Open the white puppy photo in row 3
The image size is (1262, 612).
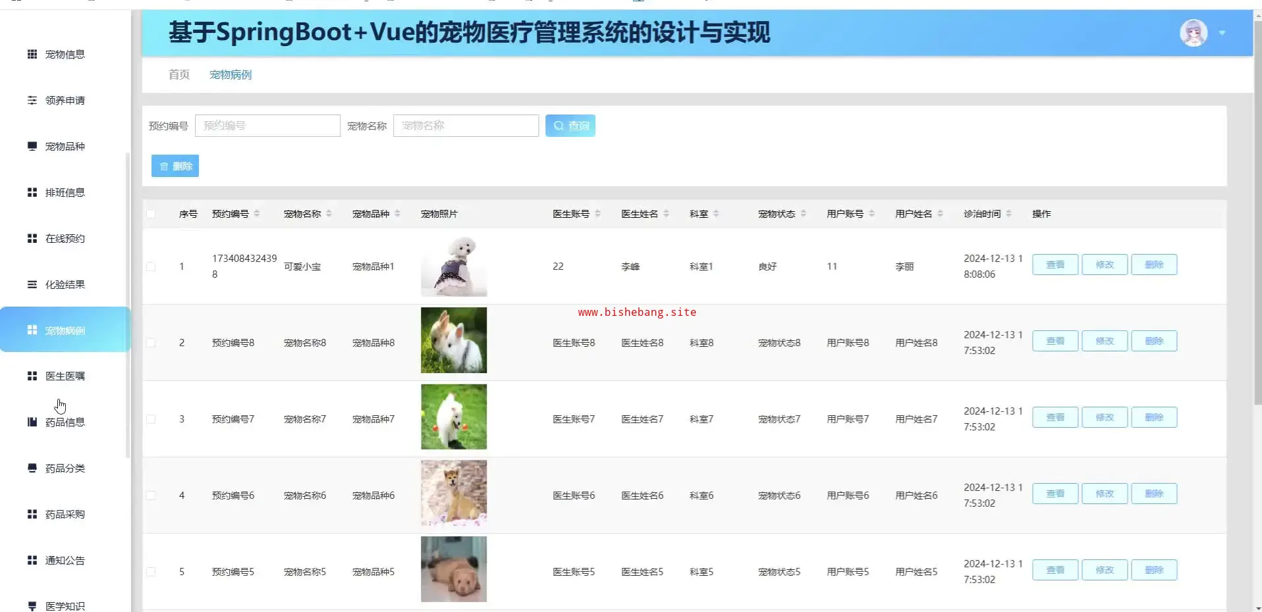pyautogui.click(x=454, y=417)
